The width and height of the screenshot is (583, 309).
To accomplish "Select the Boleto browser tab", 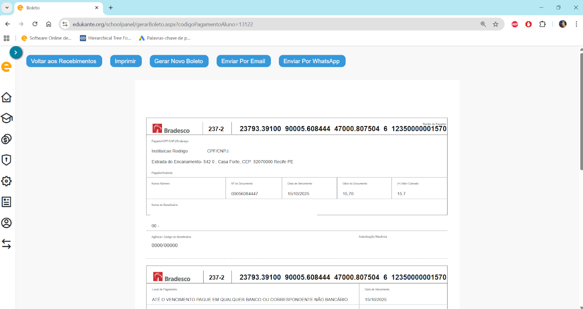I will (54, 8).
